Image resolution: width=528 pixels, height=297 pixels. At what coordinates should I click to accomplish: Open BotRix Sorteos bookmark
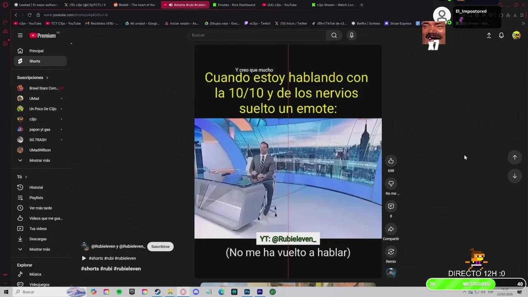(x=366, y=24)
